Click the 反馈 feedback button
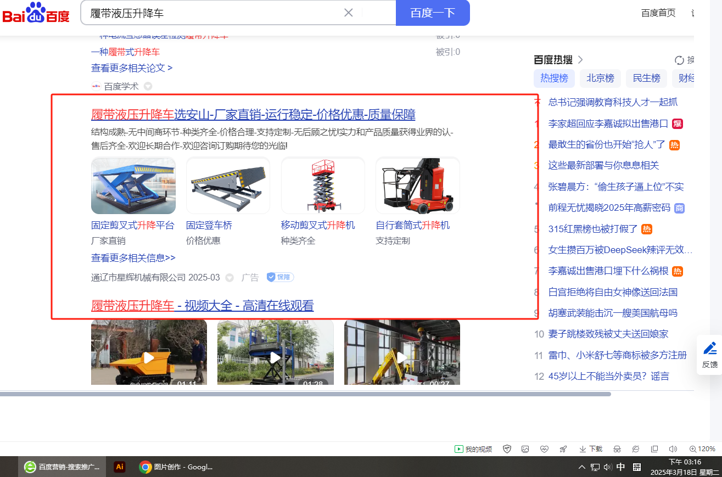Screen dimensions: 722x477 709,355
